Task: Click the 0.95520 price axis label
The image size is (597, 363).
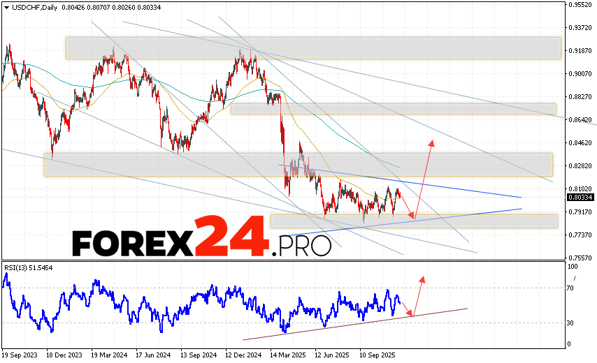Action: tap(580, 4)
